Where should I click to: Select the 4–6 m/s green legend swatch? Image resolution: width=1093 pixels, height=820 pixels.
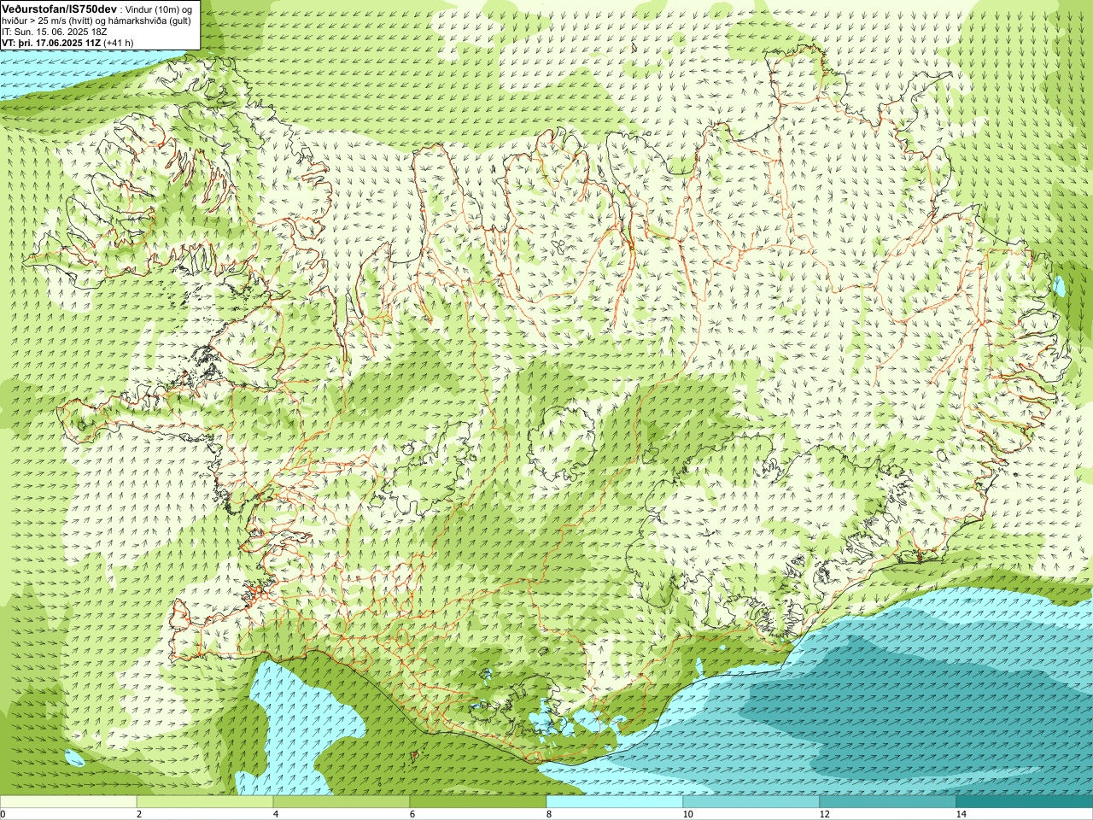coord(342,802)
